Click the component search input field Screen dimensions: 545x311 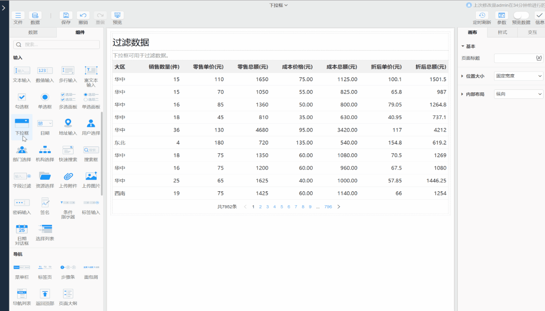pos(56,45)
